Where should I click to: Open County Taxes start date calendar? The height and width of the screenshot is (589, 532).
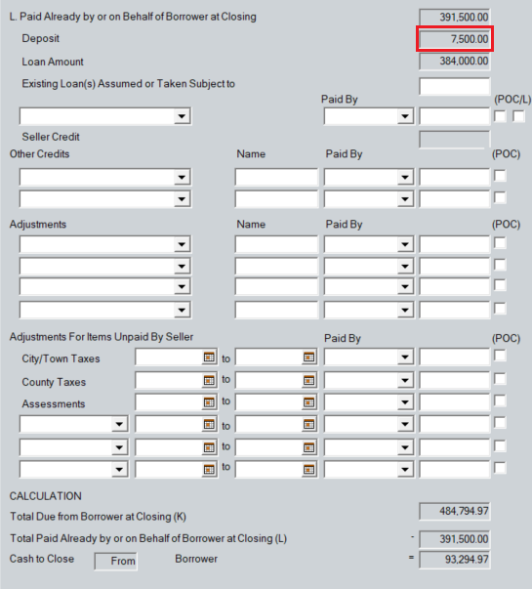point(209,381)
